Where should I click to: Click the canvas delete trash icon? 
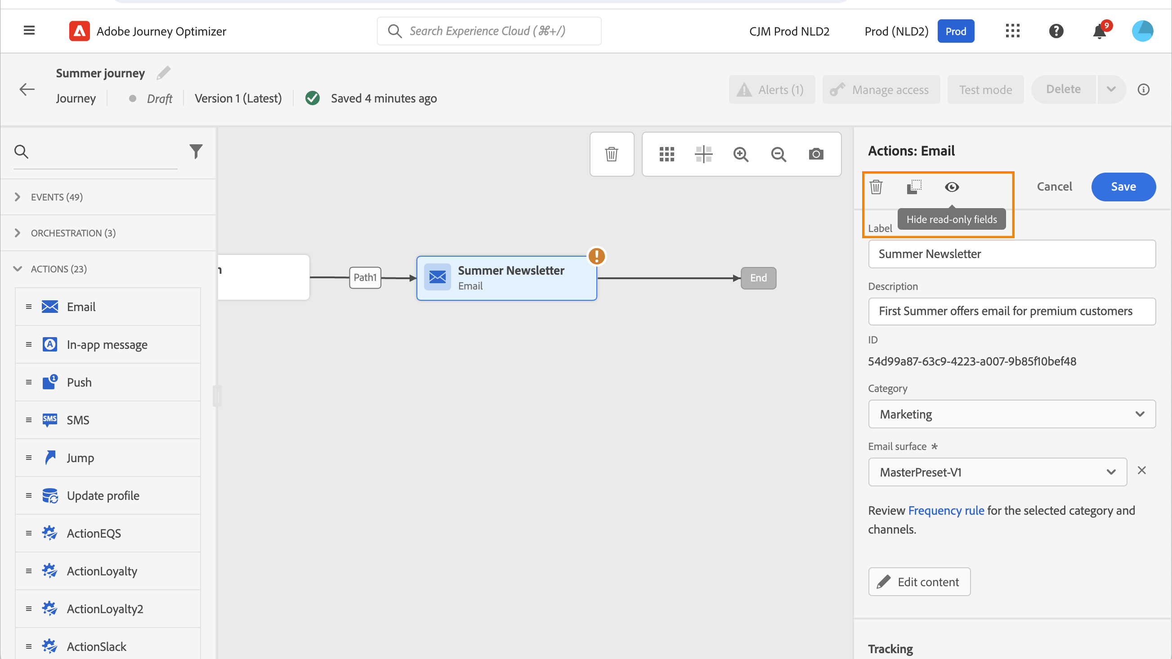coord(612,154)
